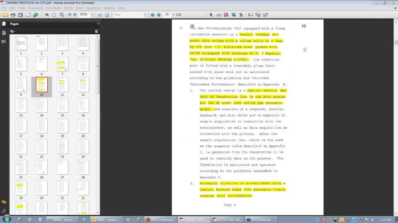
Task: Select page 11 thumbnail
Action: click(62, 85)
